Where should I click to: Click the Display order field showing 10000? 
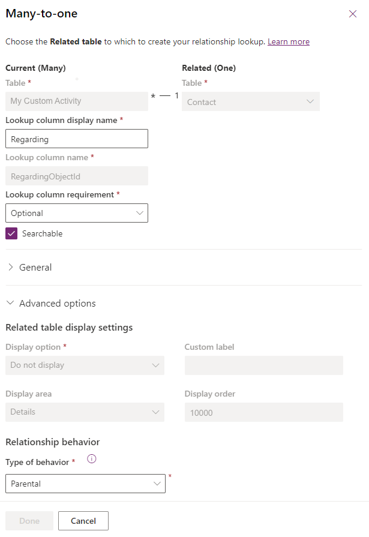coord(263,412)
